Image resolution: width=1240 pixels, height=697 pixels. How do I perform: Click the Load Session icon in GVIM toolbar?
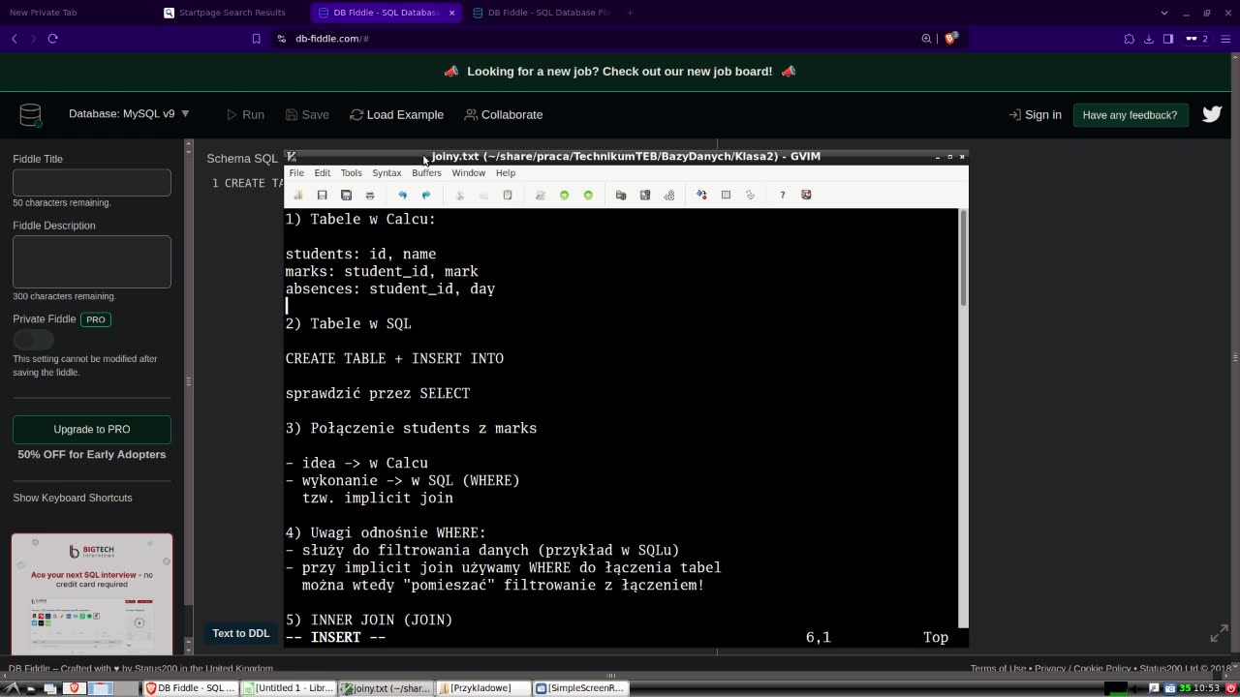(621, 195)
